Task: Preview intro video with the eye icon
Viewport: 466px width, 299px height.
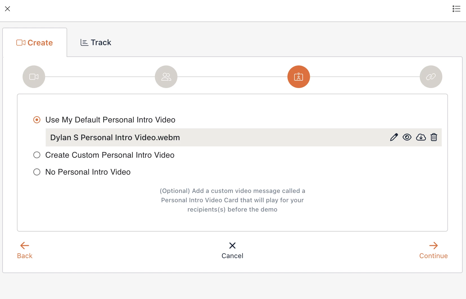Action: point(407,137)
